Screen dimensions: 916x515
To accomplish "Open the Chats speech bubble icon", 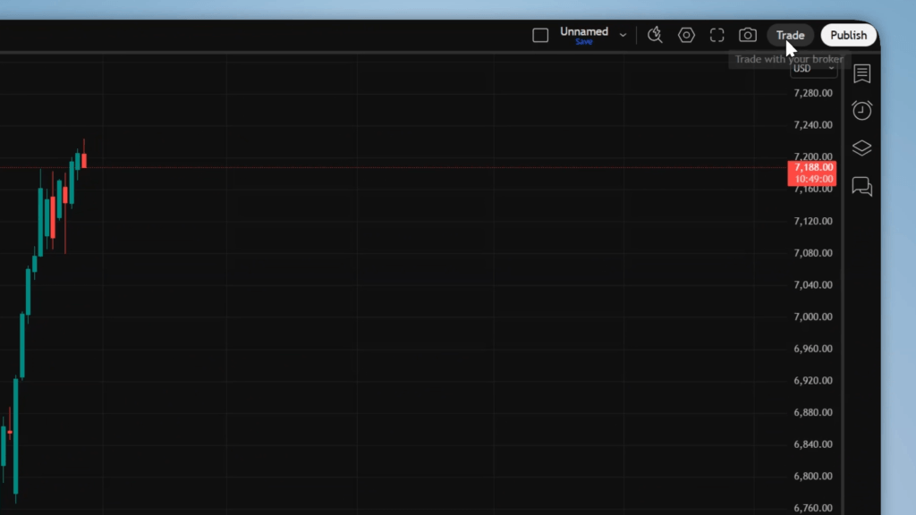I will click(x=861, y=186).
